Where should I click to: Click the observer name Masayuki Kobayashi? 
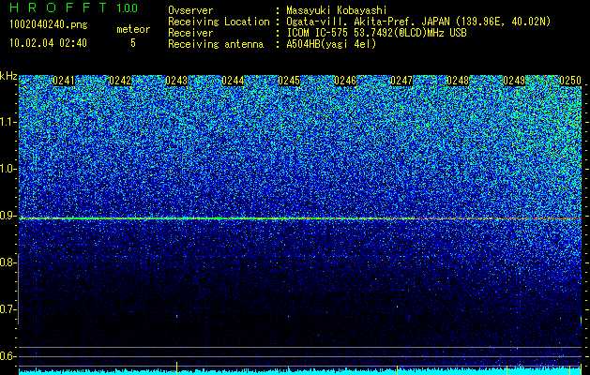point(337,10)
